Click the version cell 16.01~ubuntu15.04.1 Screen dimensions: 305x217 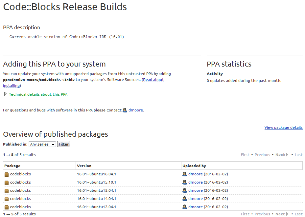97,190
